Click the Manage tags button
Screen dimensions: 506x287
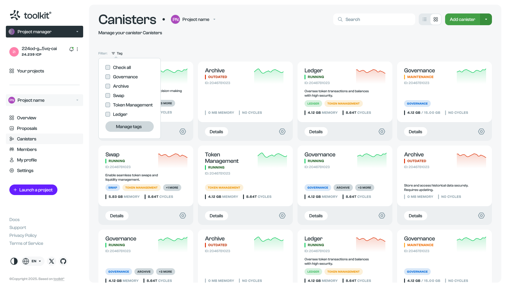coord(129,127)
